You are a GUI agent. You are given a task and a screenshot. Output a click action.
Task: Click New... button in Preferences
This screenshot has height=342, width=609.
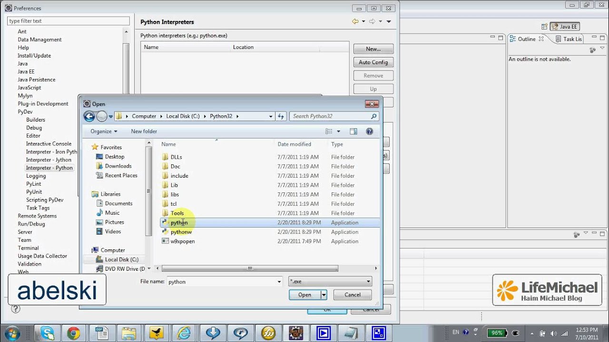[373, 49]
